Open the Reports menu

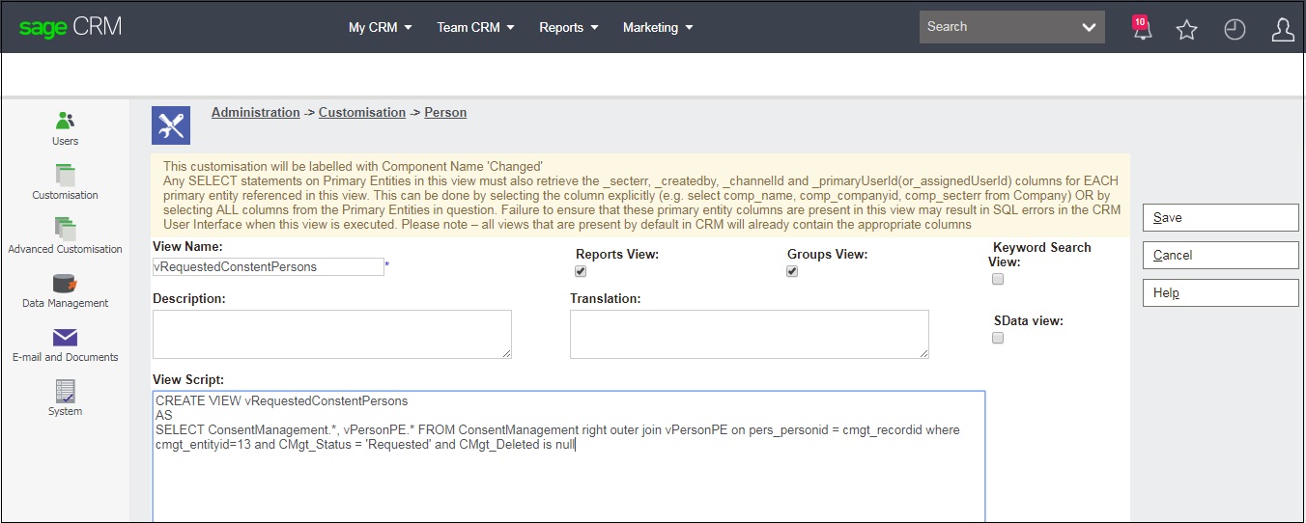pos(569,27)
